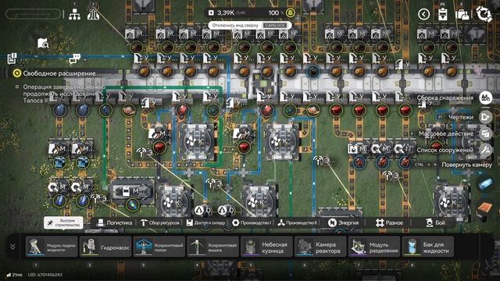Image resolution: width=500 pixels, height=281 pixels.
Task: Click the Свободное расширение quest title
Action: [59, 73]
